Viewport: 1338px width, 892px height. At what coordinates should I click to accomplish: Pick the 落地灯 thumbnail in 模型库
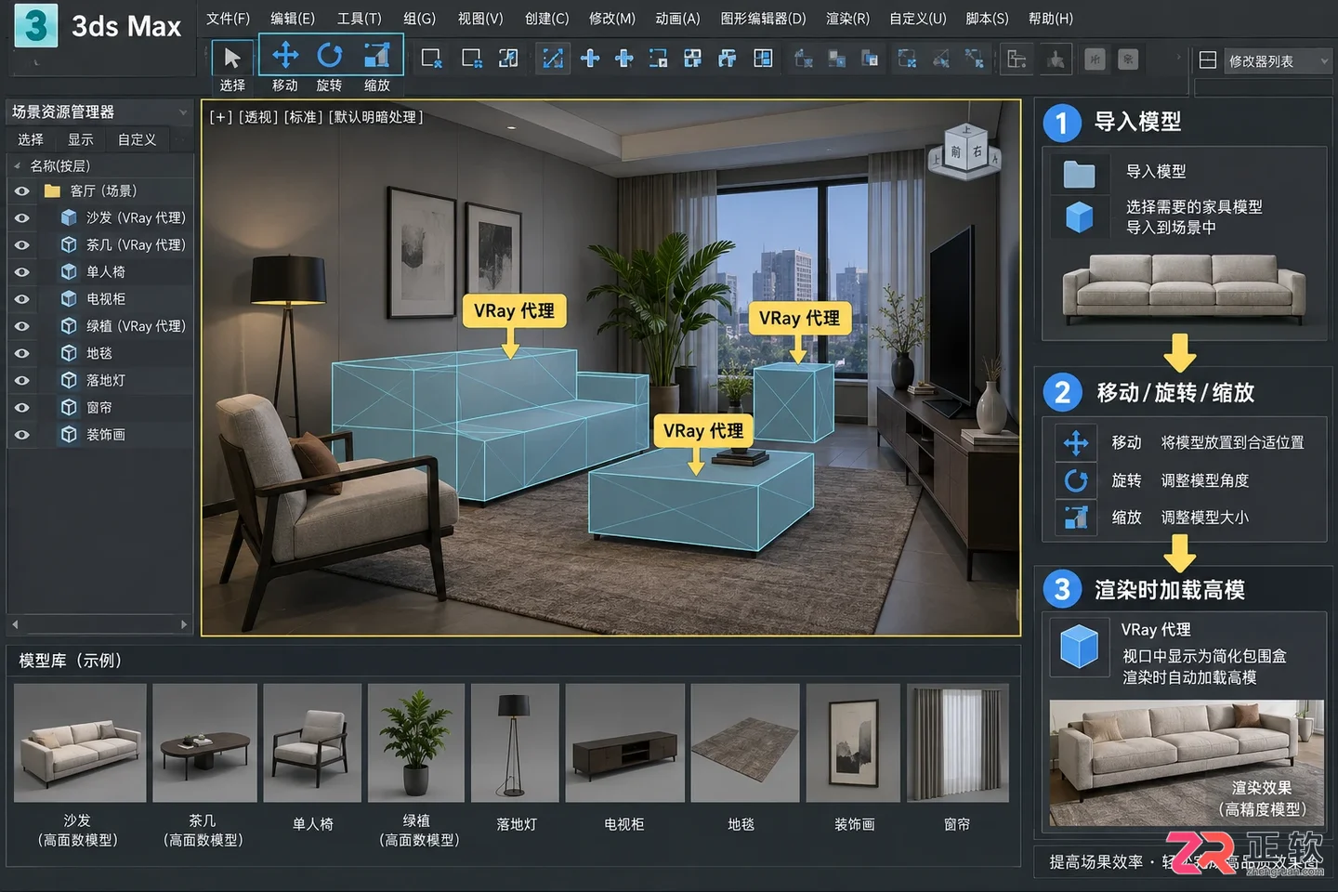(515, 742)
